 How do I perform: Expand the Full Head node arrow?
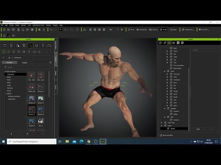[x=167, y=74]
